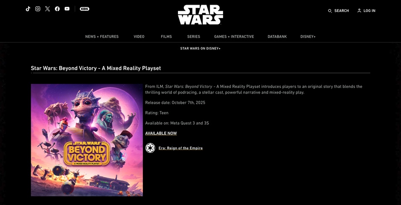Select Games + Interactive in navigation
401x205 pixels.
point(234,37)
